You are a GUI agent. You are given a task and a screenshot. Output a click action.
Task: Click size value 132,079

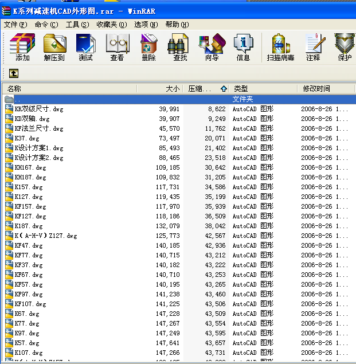(x=167, y=226)
